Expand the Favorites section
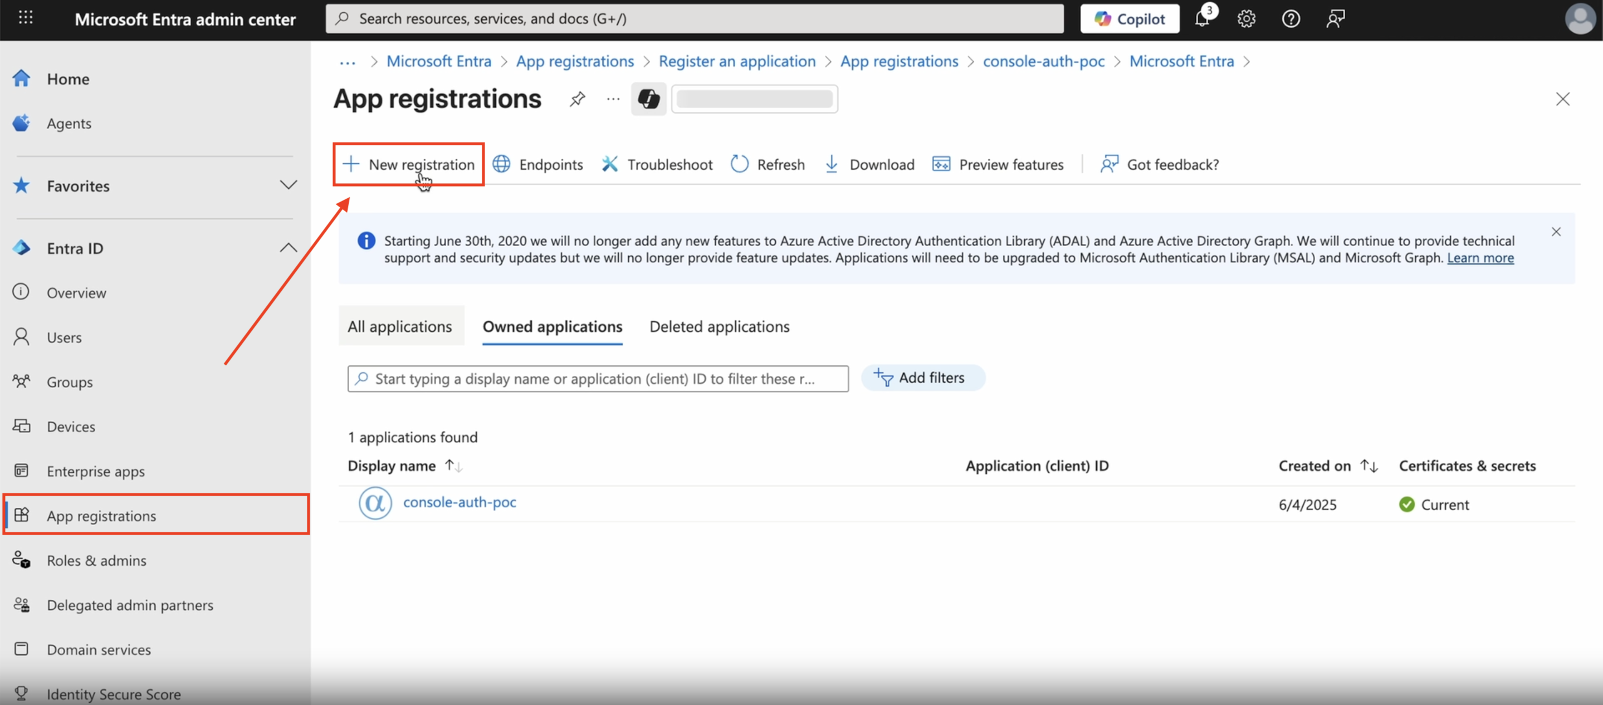The height and width of the screenshot is (705, 1603). (x=287, y=185)
